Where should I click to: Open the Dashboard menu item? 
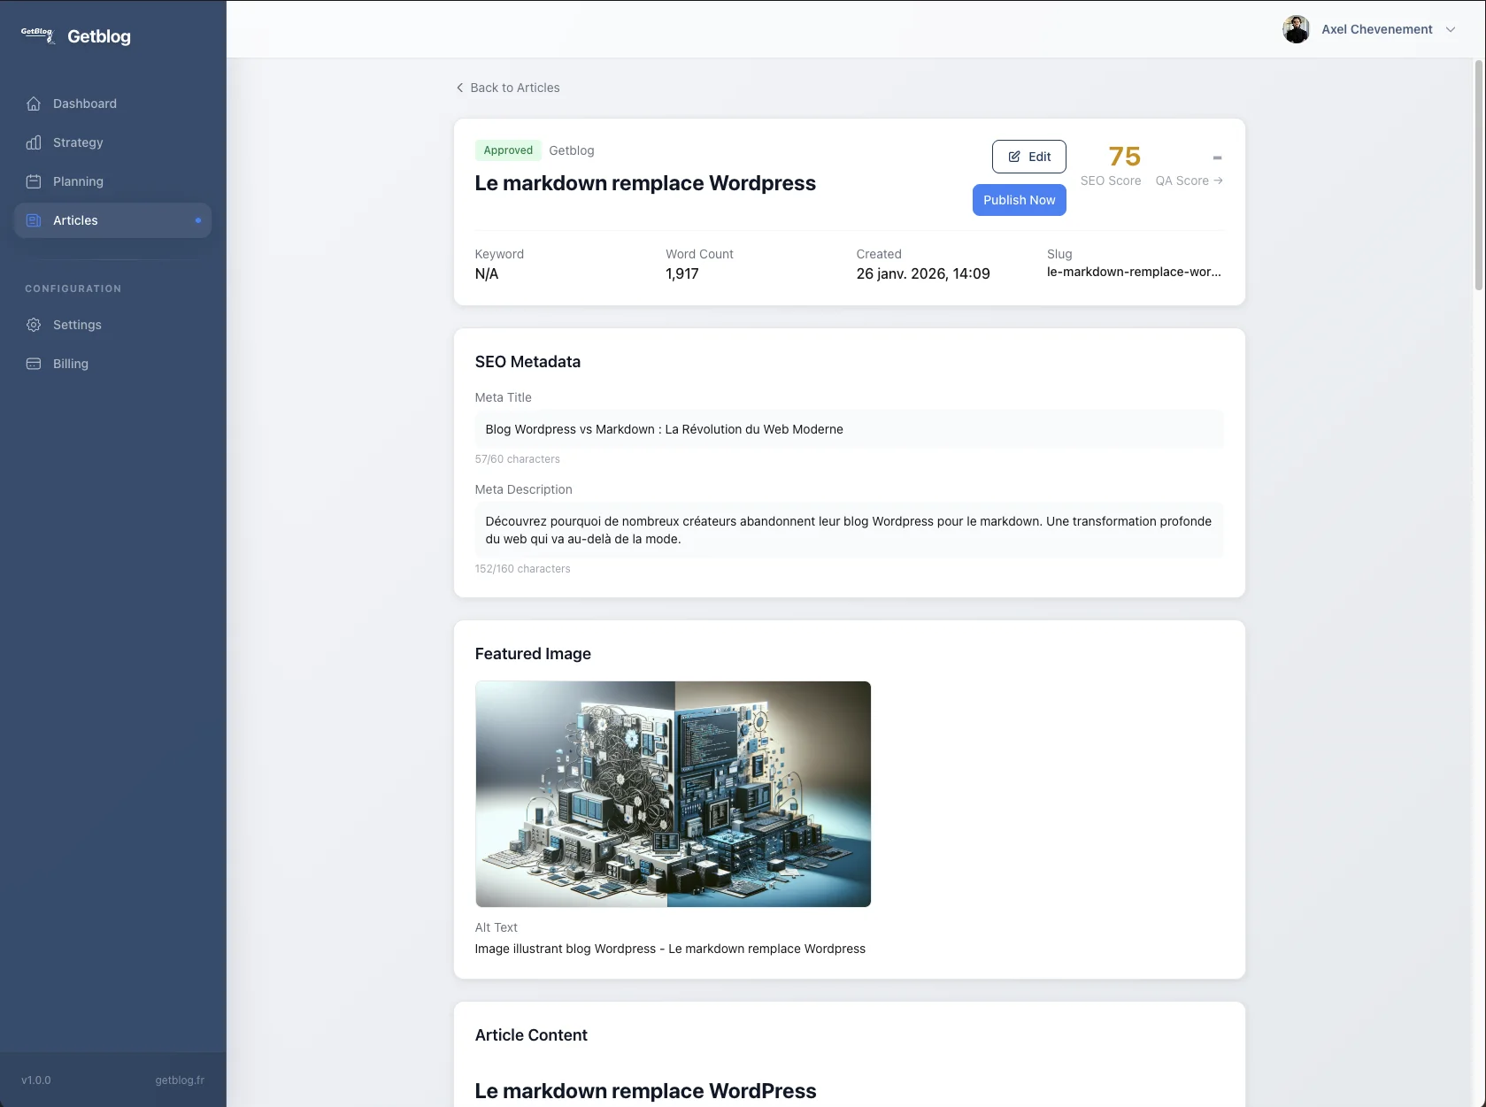tap(85, 104)
